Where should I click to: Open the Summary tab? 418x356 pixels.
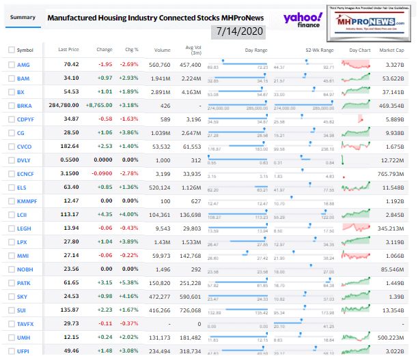[x=23, y=17]
